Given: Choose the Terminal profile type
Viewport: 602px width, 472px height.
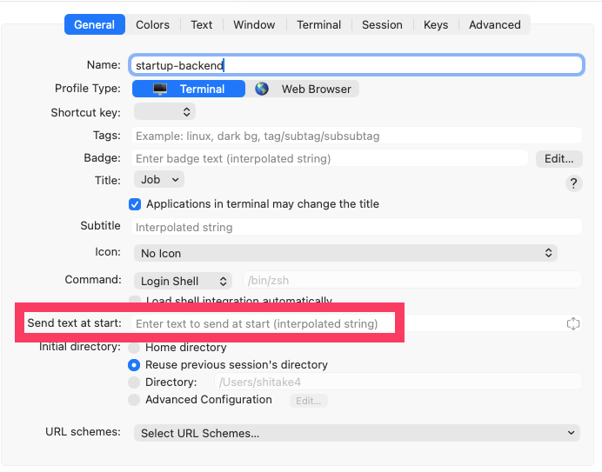Looking at the screenshot, I should 189,89.
